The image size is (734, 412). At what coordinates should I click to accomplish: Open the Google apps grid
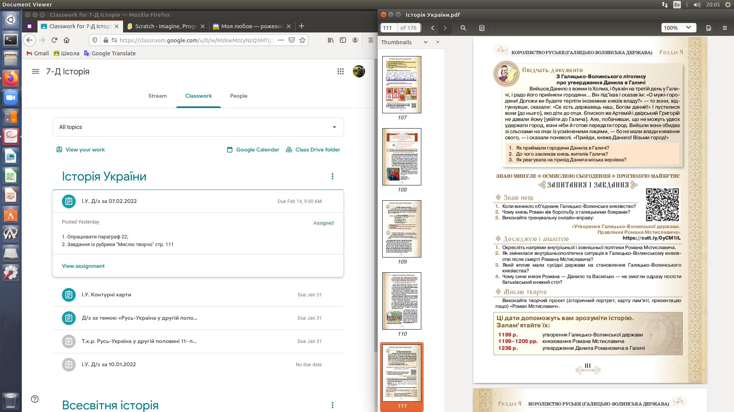(340, 71)
